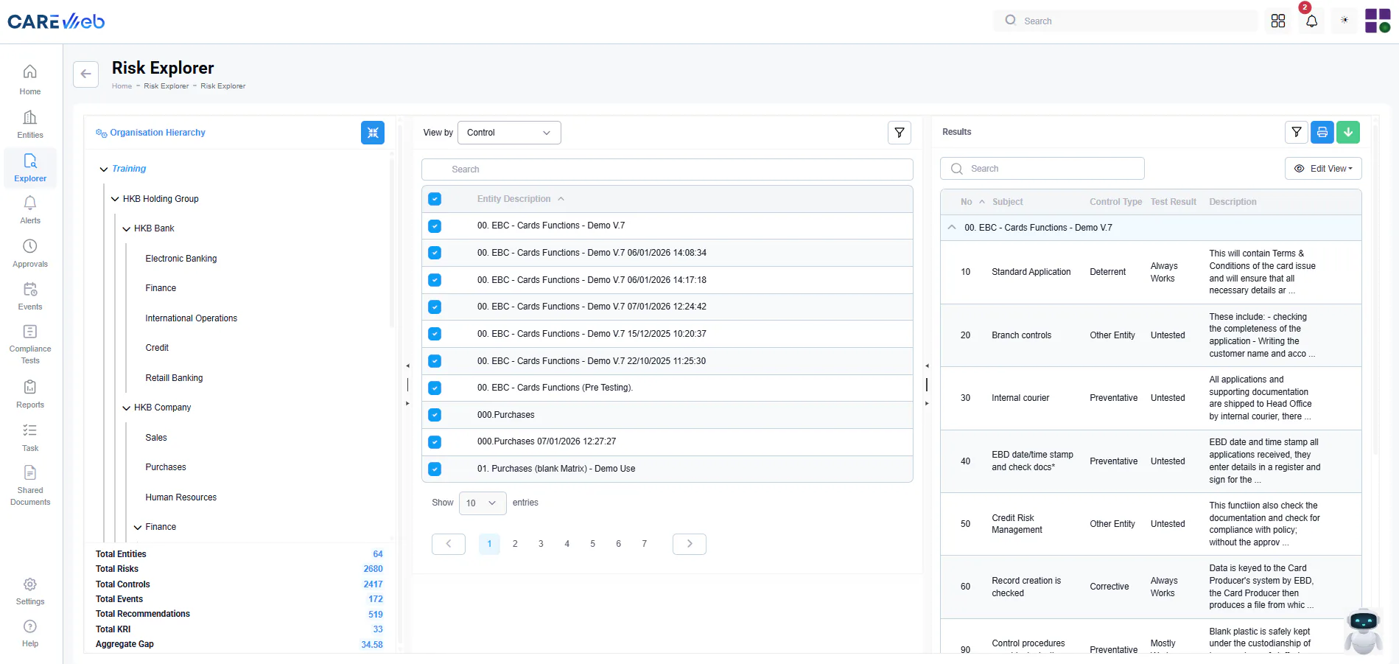Open the View by Control dropdown
The width and height of the screenshot is (1399, 664).
pyautogui.click(x=509, y=133)
